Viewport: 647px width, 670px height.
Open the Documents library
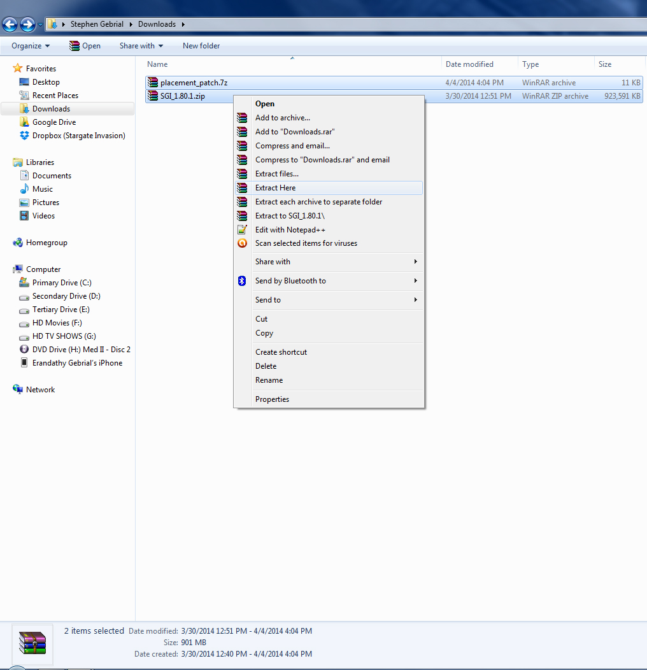tap(52, 175)
